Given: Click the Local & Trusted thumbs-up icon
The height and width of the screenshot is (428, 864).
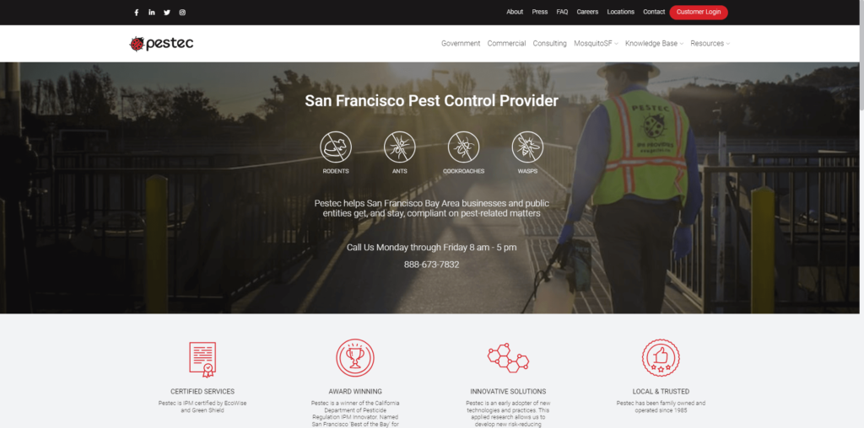Looking at the screenshot, I should coord(661,357).
